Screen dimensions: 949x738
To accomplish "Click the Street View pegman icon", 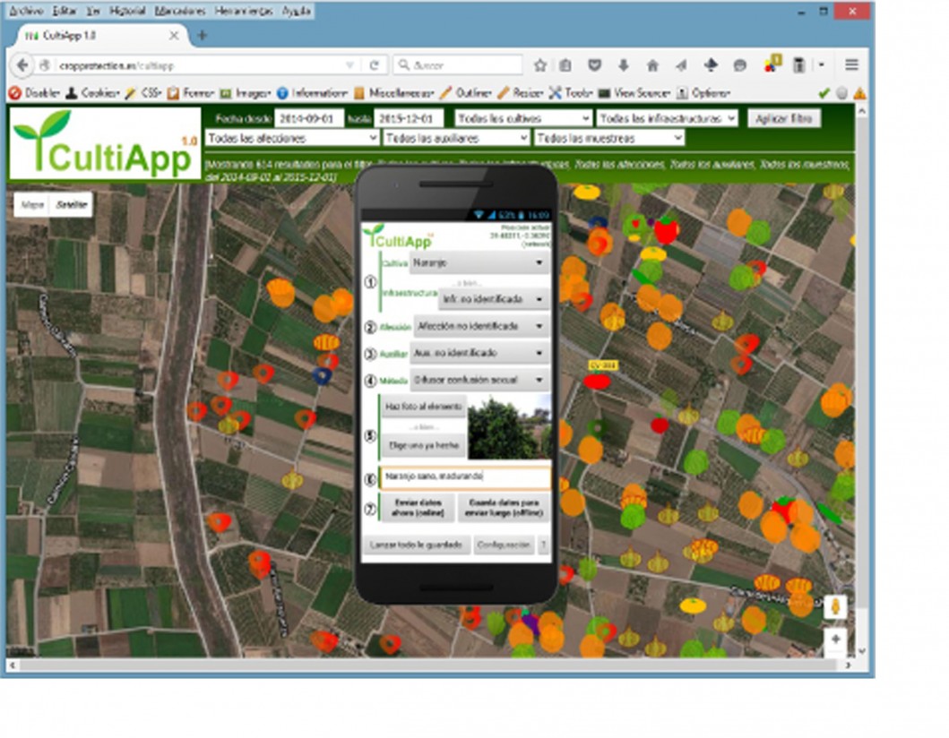I will (x=835, y=606).
